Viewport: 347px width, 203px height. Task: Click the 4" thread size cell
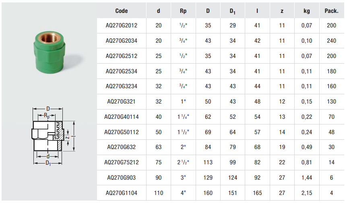(184, 193)
